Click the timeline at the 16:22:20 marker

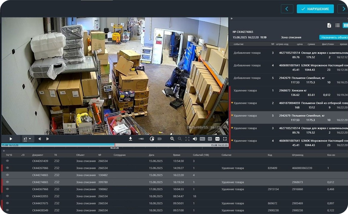click(115, 145)
